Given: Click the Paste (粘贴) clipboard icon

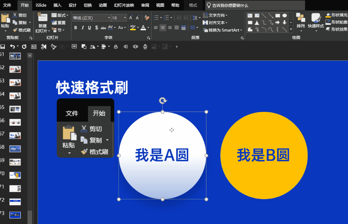Looking at the screenshot, I should pyautogui.click(x=5, y=18).
